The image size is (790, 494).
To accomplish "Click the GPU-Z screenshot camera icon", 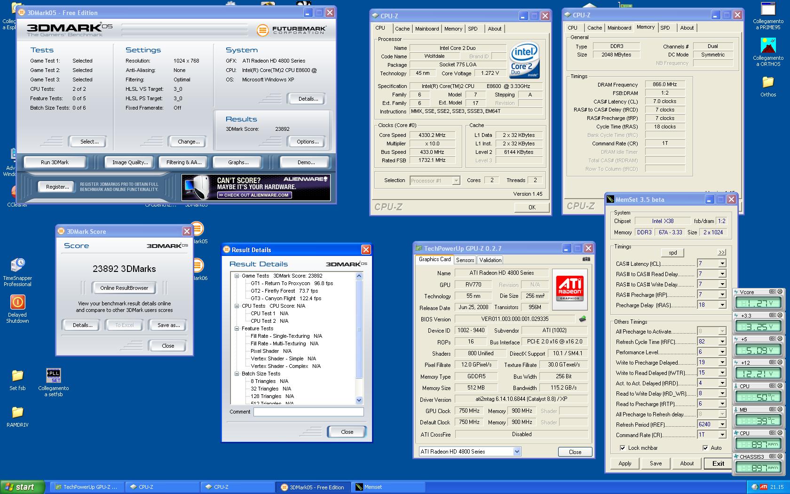I will [586, 259].
